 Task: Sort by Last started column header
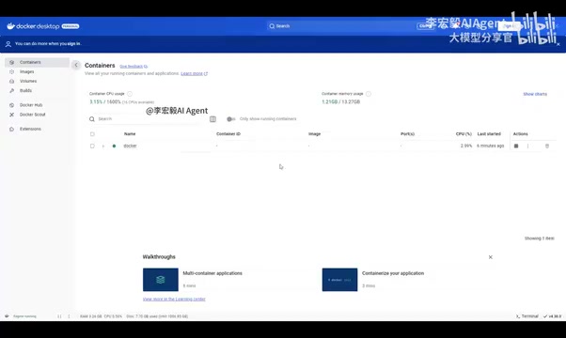point(489,134)
